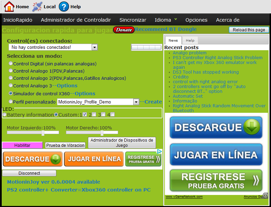
Task: Select Control Analogo 3 radio button
Action: (11, 85)
